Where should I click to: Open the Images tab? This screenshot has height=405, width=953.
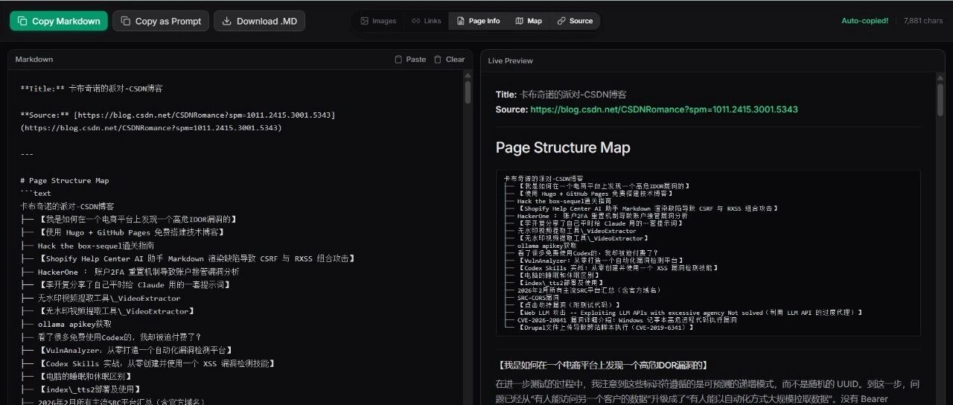click(378, 21)
